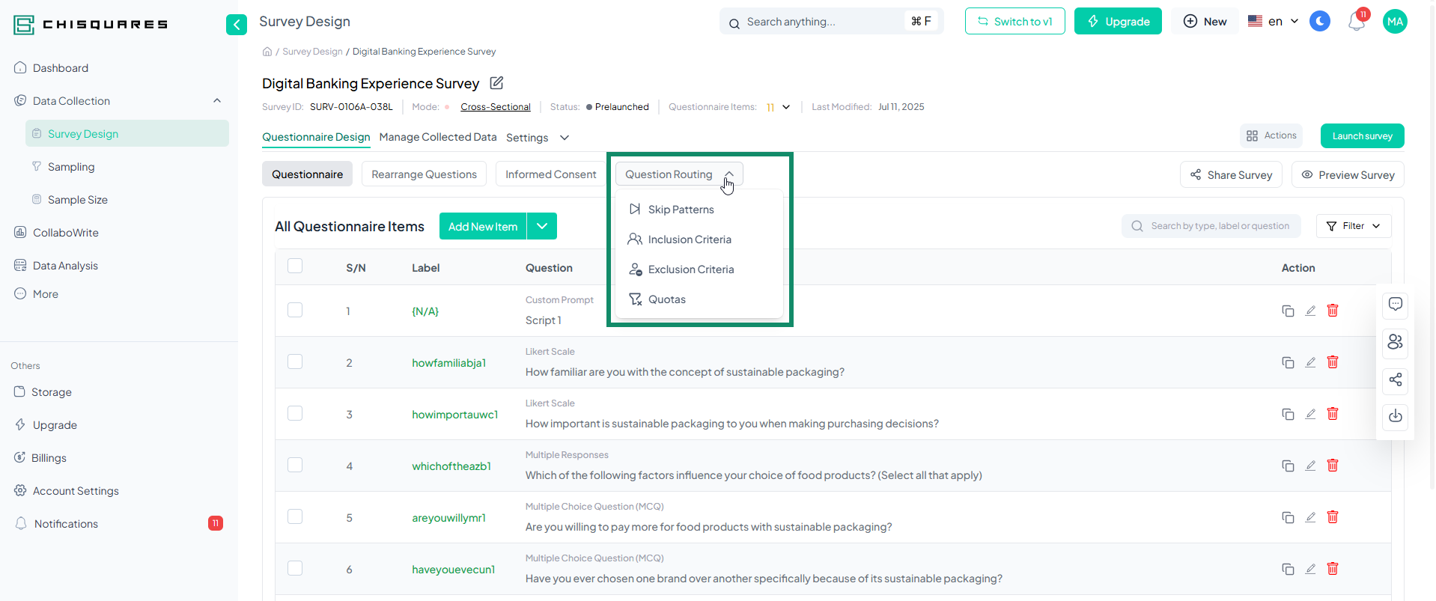Collapse the sidebar with green arrow
The image size is (1436, 601).
click(237, 25)
